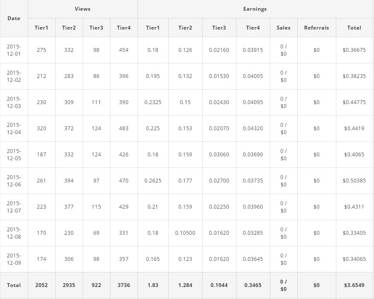The width and height of the screenshot is (374, 299).
Task: Click the Tier1 earnings value 0.2625
Action: tap(153, 181)
